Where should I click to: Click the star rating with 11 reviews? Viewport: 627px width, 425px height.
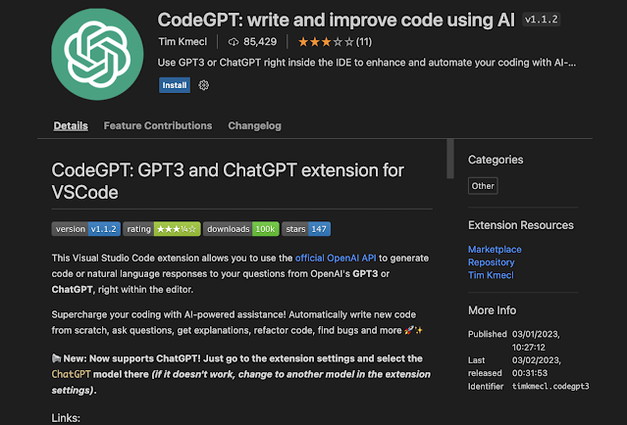point(335,41)
